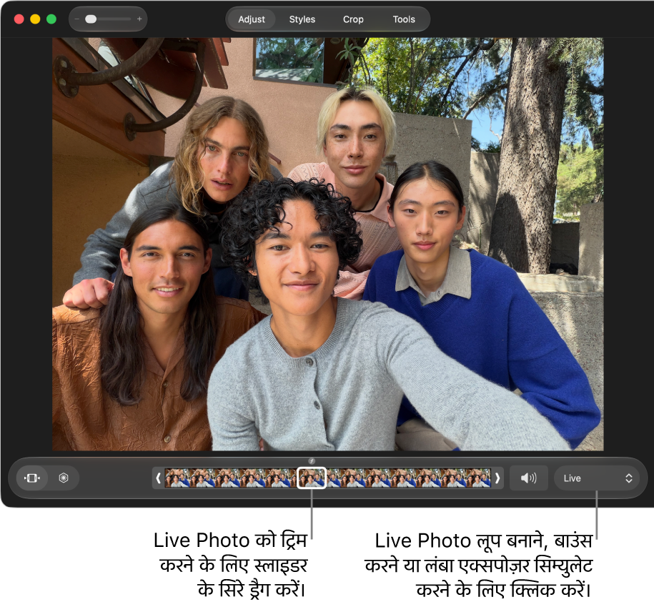Mute the Live Photo sound
Viewport: 654px width, 607px height.
(x=528, y=478)
